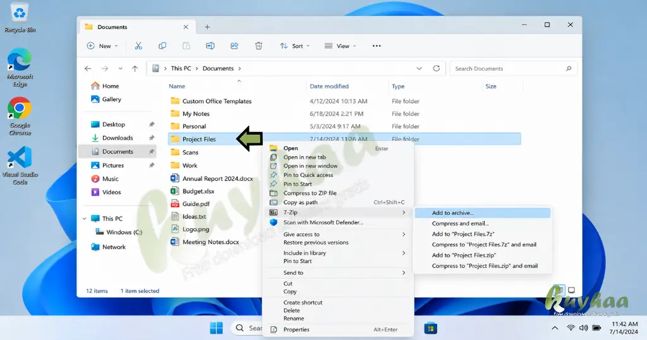Viewport: 647px width, 340px height.
Task: Add a new tab with plus button
Action: [207, 27]
